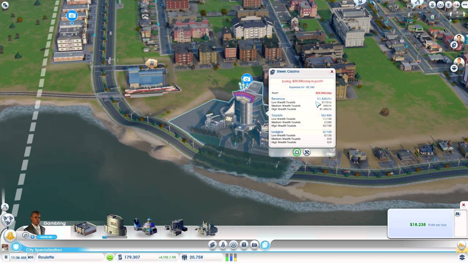Open the trophy icon at top-right
Viewport: 468px width, 263px height.
click(448, 5)
